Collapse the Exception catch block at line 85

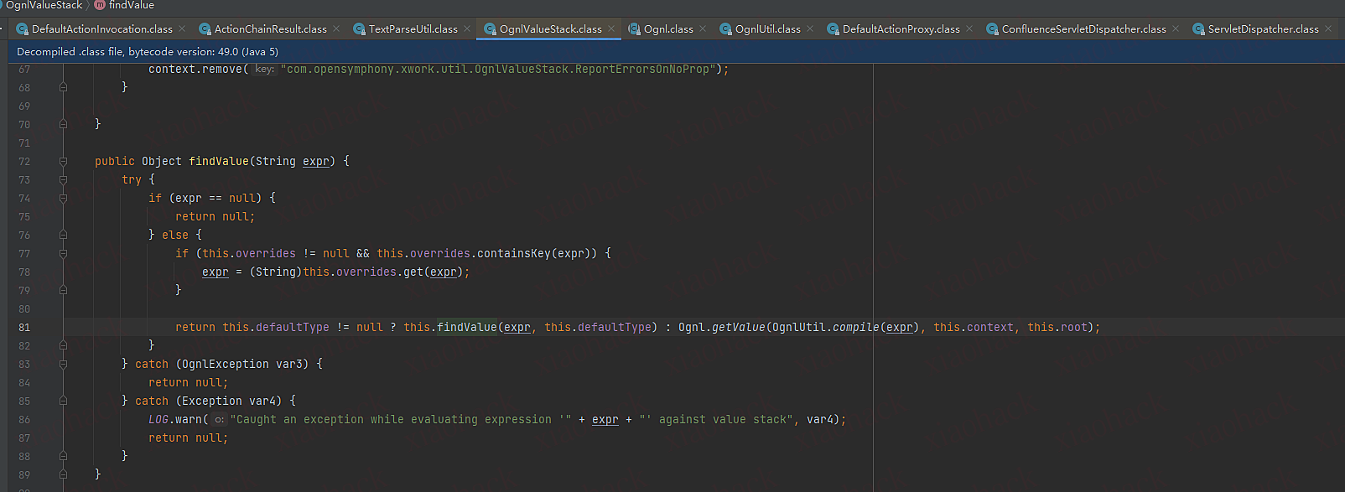[63, 401]
